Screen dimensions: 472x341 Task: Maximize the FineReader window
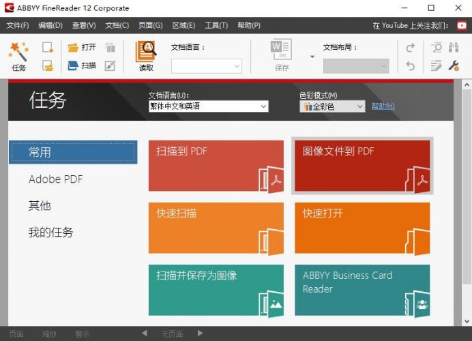click(431, 8)
